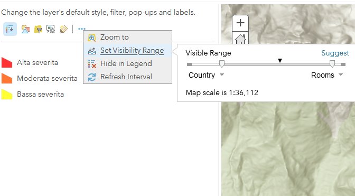Click the More Options ellipsis icon
Image resolution: width=355 pixels, height=196 pixels.
[x=82, y=29]
